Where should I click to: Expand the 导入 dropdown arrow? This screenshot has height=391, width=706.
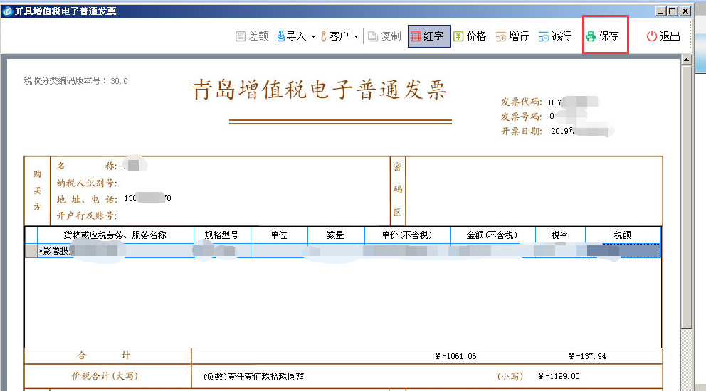pyautogui.click(x=313, y=36)
